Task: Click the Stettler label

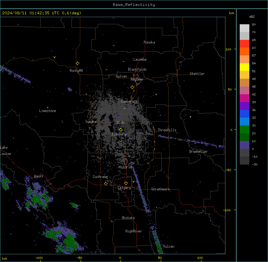Action: pos(197,74)
